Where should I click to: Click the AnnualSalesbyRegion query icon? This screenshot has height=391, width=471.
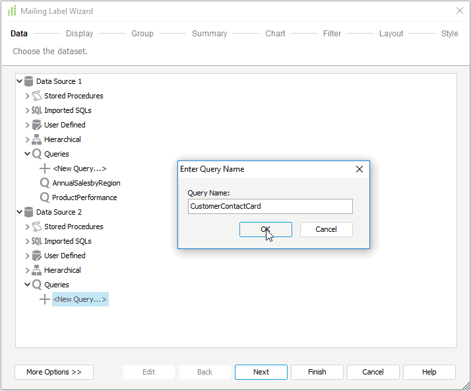coord(45,183)
